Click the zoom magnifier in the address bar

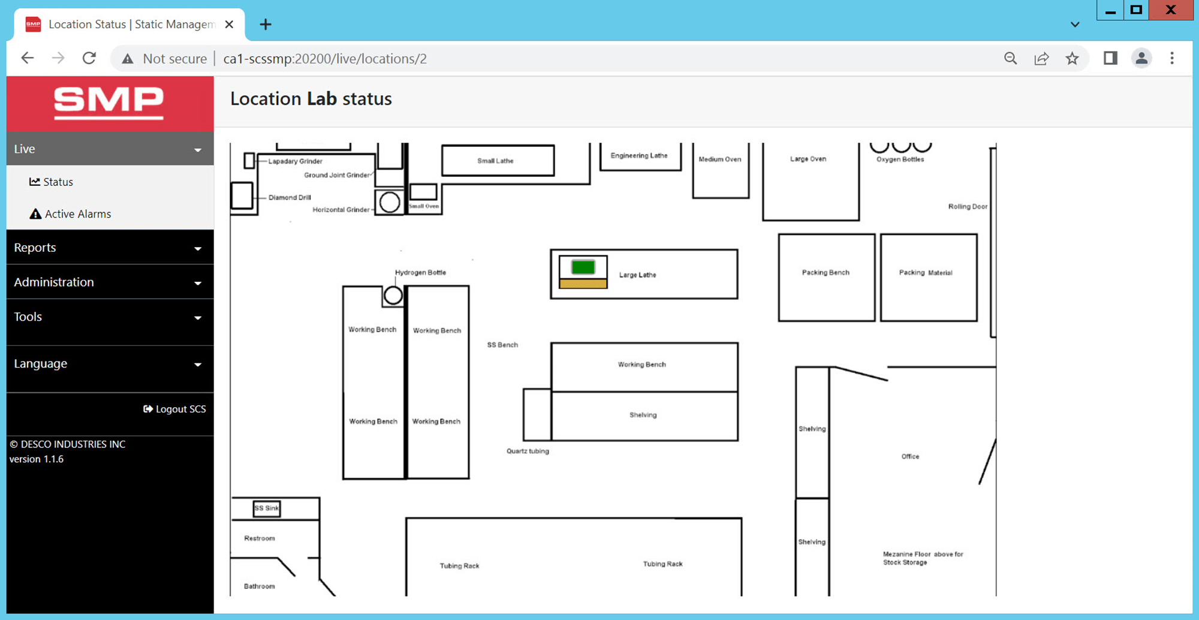click(1010, 58)
